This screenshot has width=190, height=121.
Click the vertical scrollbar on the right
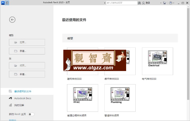click(188, 54)
